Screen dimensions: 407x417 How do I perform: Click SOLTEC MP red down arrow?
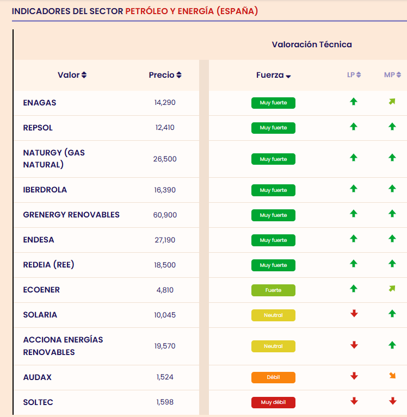393,401
